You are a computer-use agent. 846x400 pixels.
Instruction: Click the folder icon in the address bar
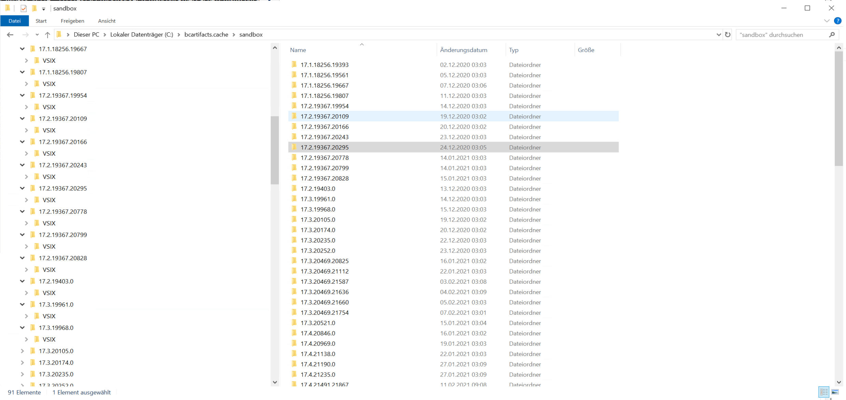pyautogui.click(x=59, y=34)
